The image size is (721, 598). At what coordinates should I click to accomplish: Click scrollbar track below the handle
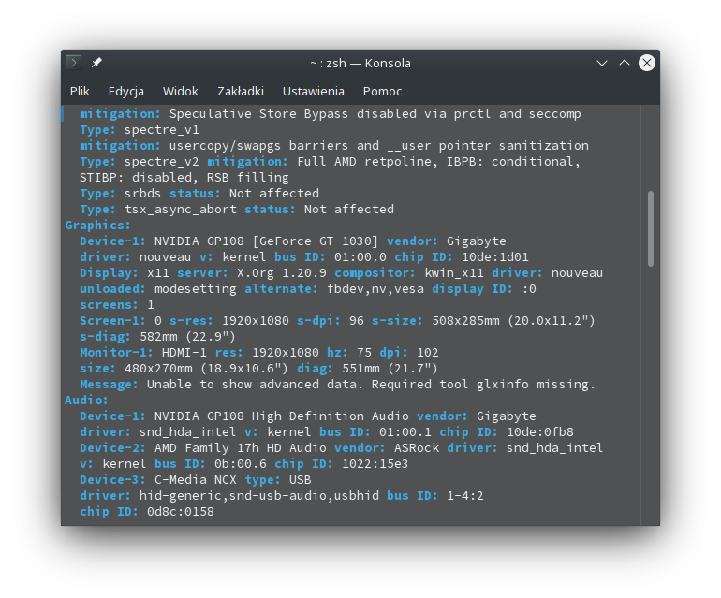650,393
